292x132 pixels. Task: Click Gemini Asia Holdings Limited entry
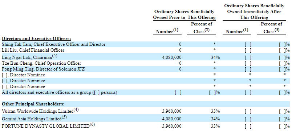tap(32, 119)
